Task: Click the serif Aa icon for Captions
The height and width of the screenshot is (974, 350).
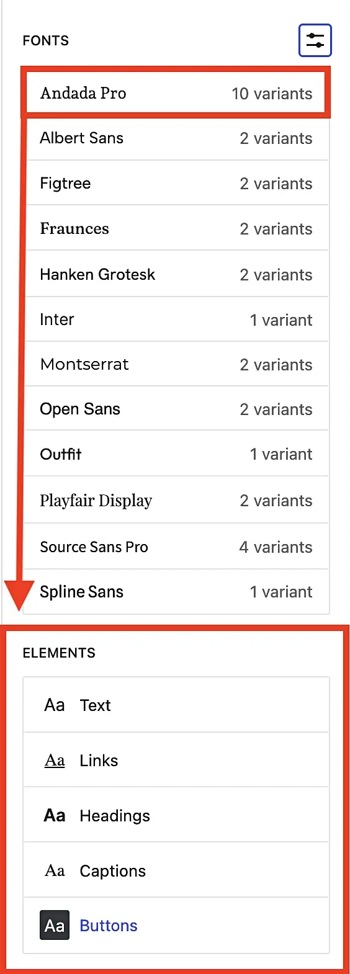Action: click(55, 870)
